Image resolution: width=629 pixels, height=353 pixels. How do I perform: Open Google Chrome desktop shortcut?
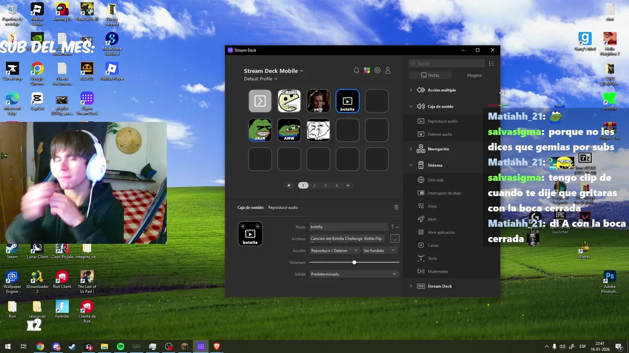(x=37, y=72)
